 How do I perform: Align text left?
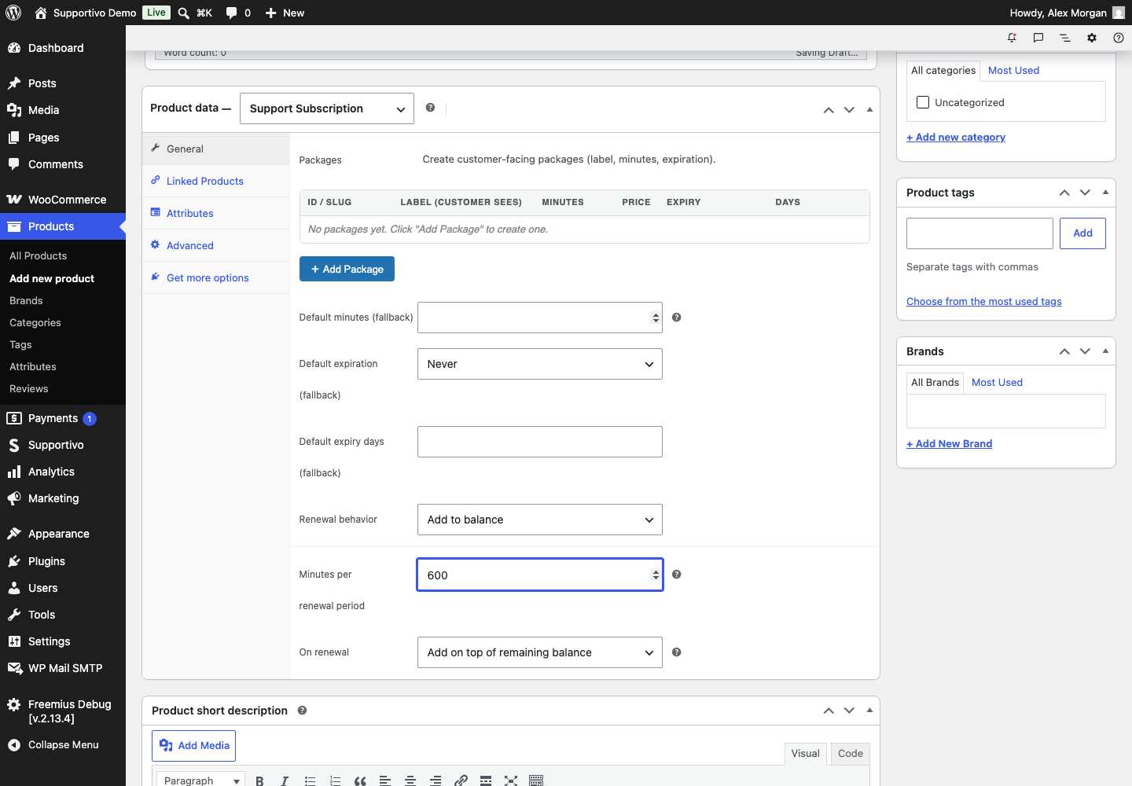point(385,780)
